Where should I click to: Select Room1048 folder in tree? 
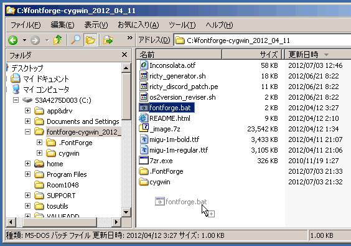coord(63,185)
